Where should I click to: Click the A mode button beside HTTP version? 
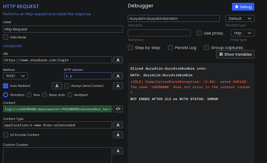click(118, 76)
